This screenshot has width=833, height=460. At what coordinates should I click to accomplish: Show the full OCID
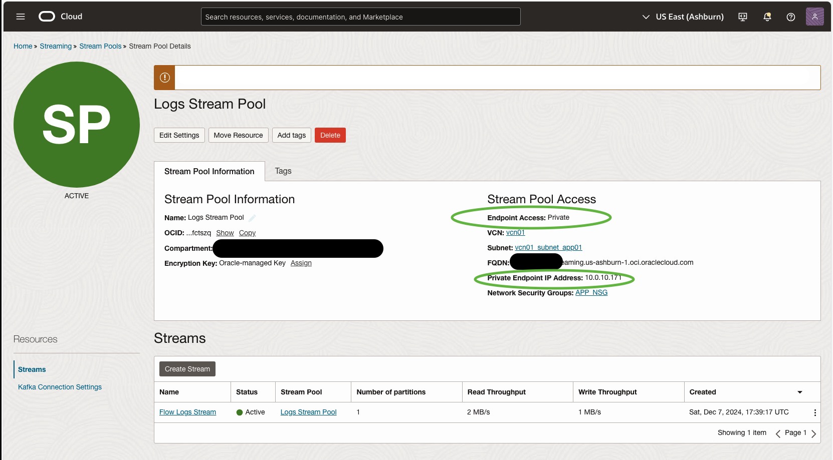pos(225,233)
